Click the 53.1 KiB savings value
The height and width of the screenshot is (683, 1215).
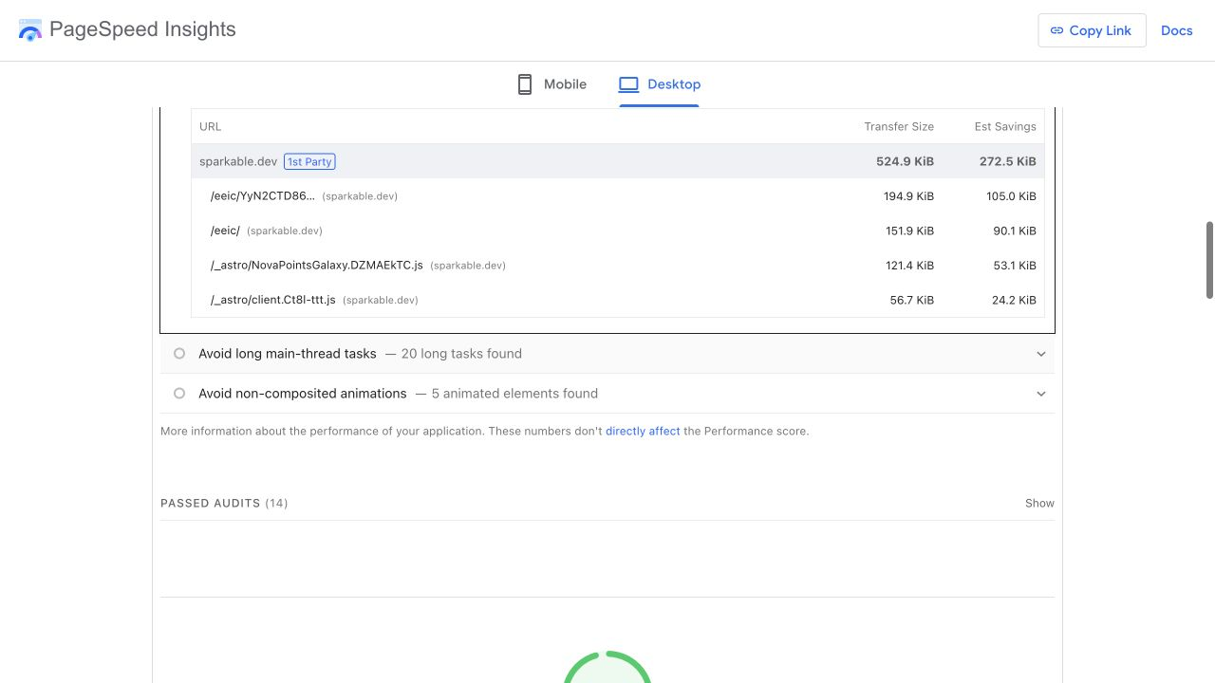pos(1015,266)
